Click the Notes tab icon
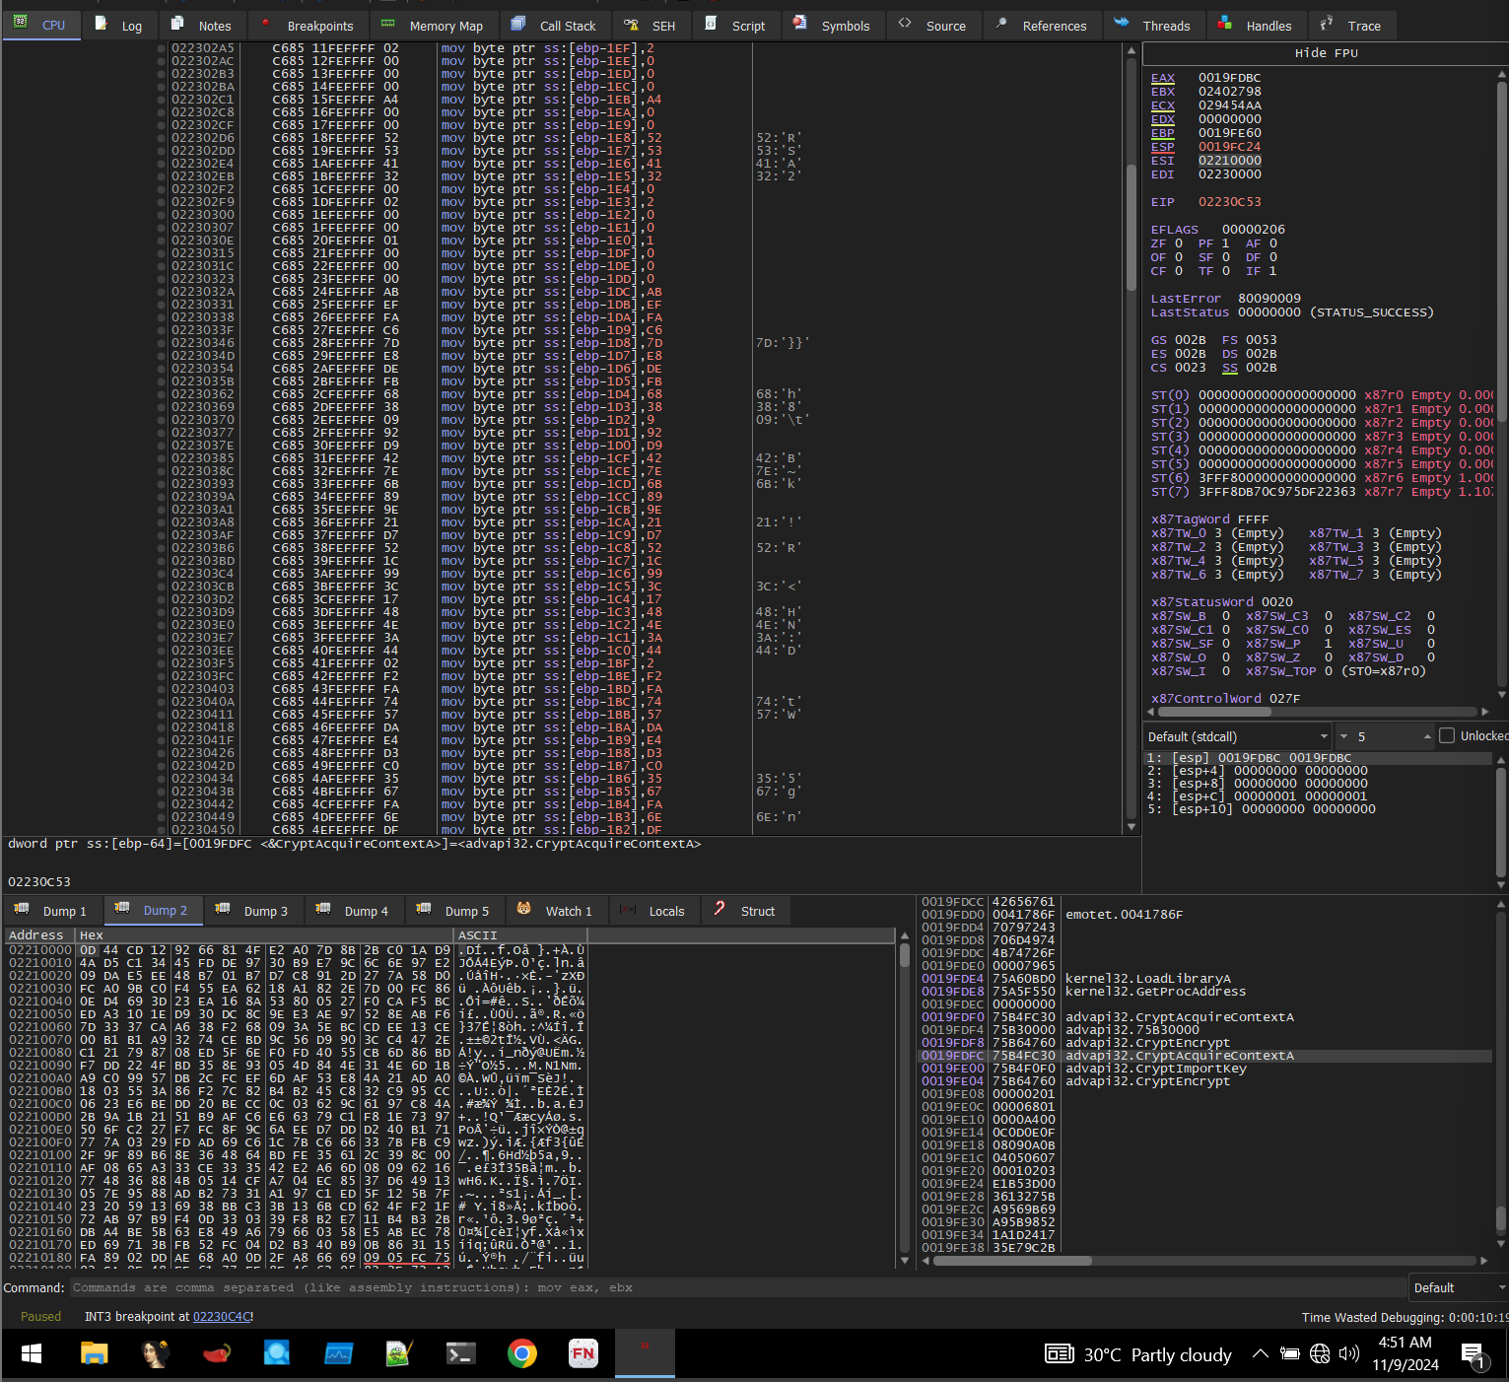Screen dimensions: 1509x1382 coord(177,24)
